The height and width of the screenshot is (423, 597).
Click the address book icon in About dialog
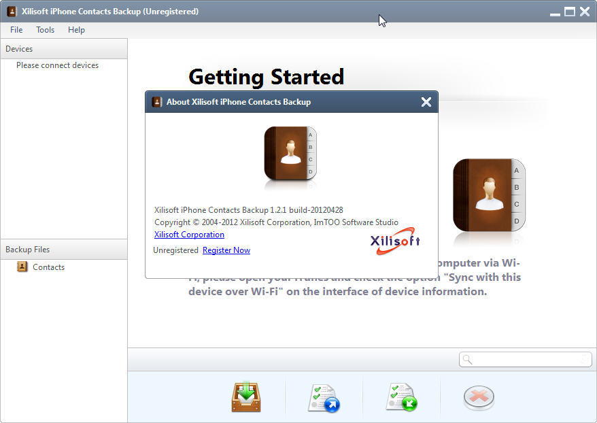[290, 155]
